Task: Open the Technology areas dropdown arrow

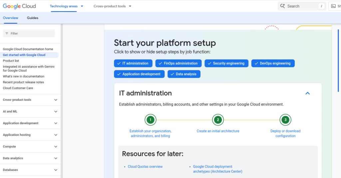Action: 82,6
